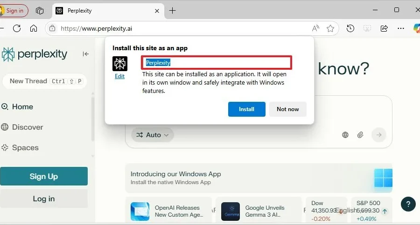Screen dimensions: 420x225
Task: Open the Settings and more ellipsis menu
Action: point(401,28)
